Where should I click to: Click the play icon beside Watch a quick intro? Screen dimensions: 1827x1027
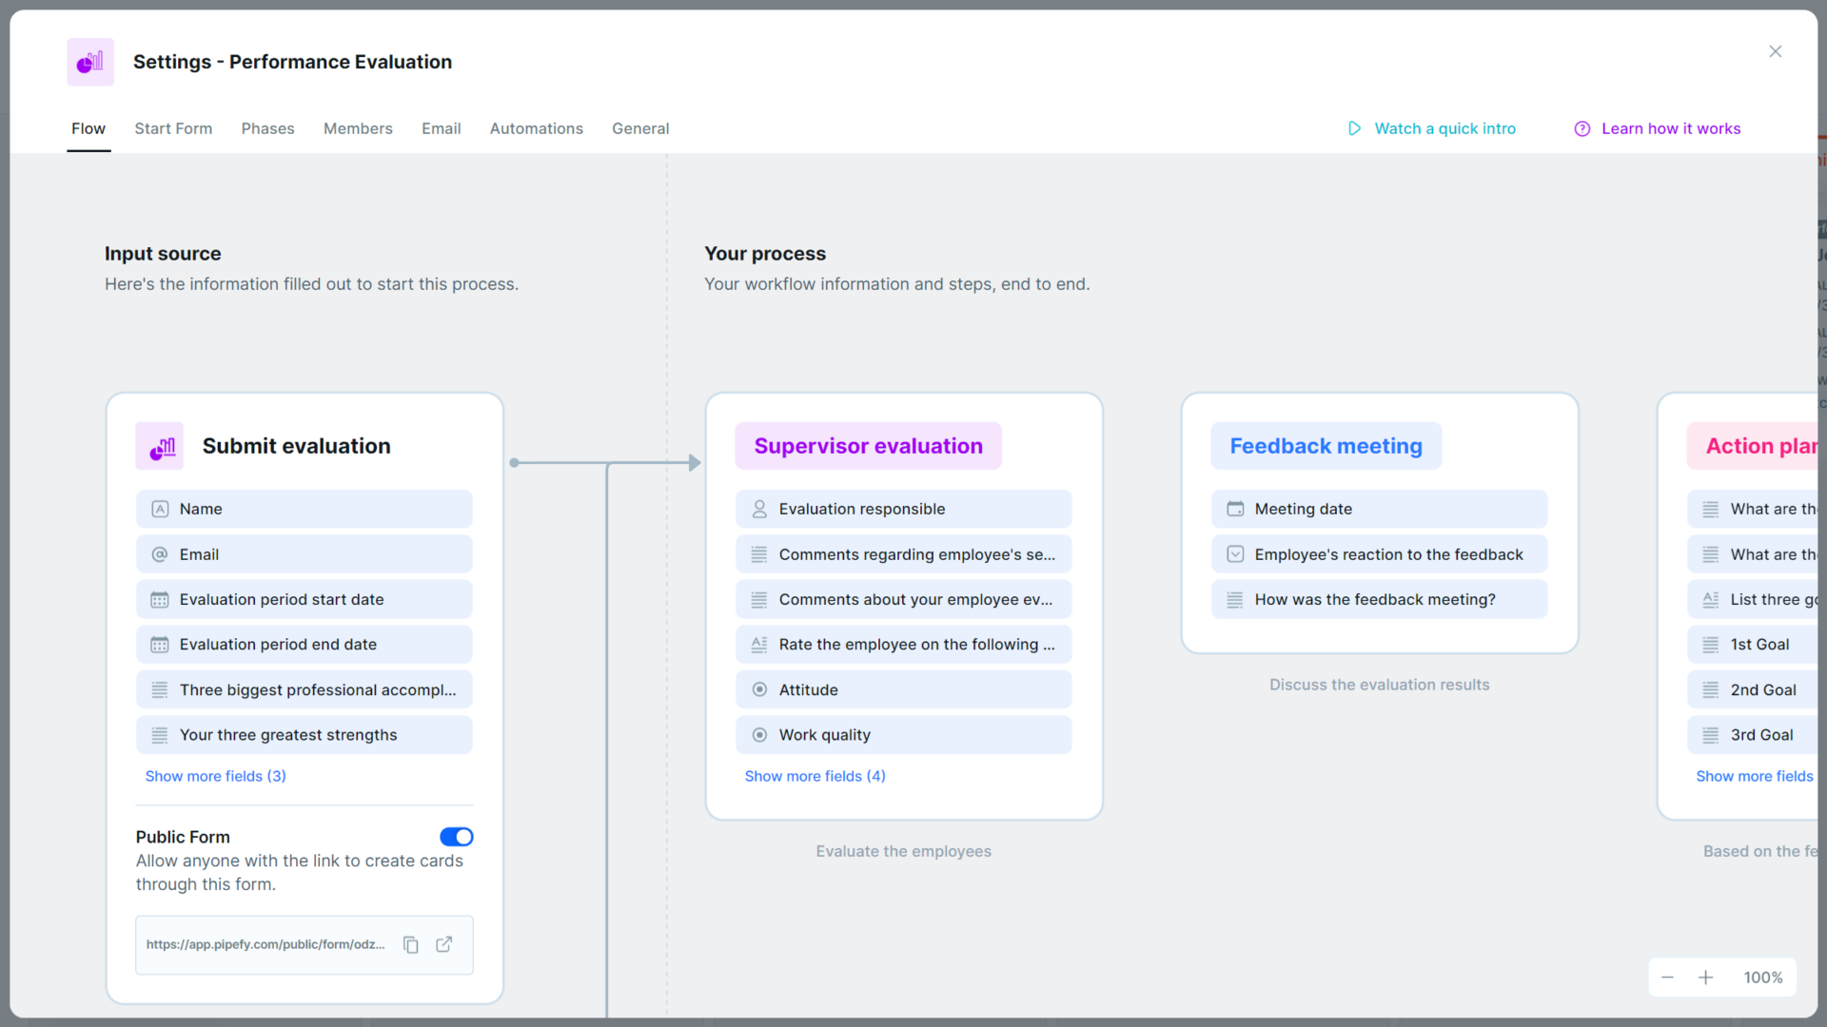pyautogui.click(x=1355, y=128)
